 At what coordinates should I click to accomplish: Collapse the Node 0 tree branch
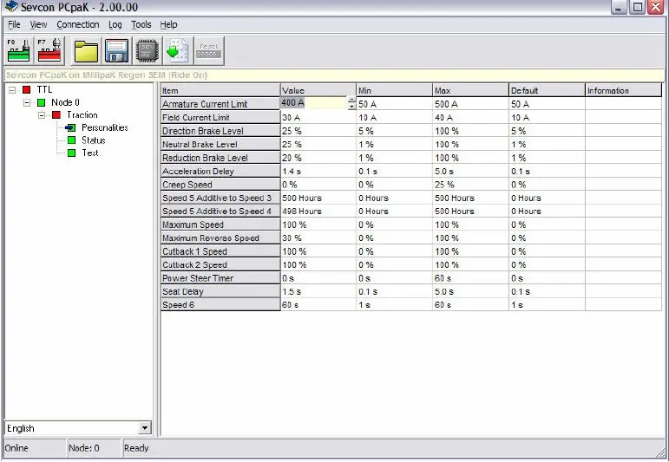pos(27,102)
